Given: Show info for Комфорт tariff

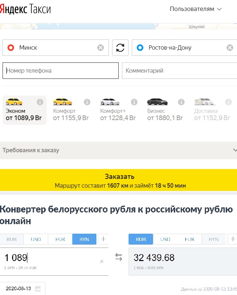Looking at the screenshot, I should tap(87, 102).
